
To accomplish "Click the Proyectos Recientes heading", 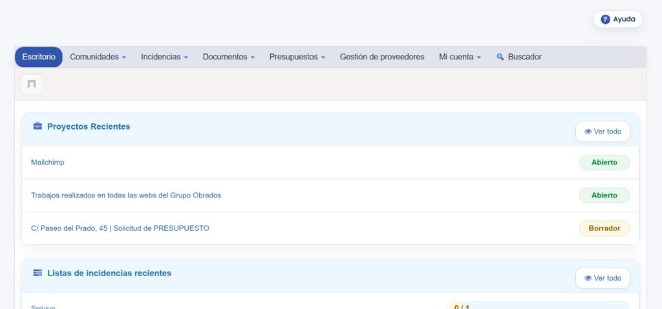I will click(89, 126).
